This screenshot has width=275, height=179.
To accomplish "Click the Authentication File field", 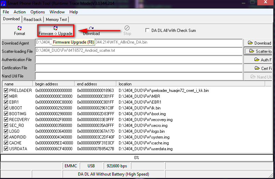I will [139, 60].
